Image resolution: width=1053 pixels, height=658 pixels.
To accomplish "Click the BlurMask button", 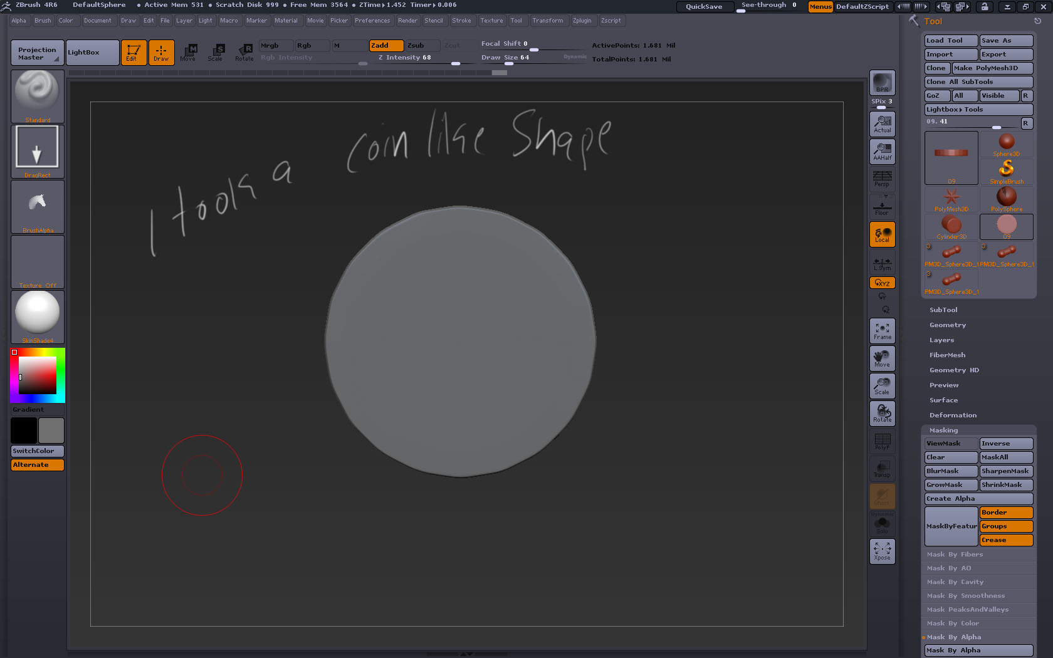I will pos(951,471).
